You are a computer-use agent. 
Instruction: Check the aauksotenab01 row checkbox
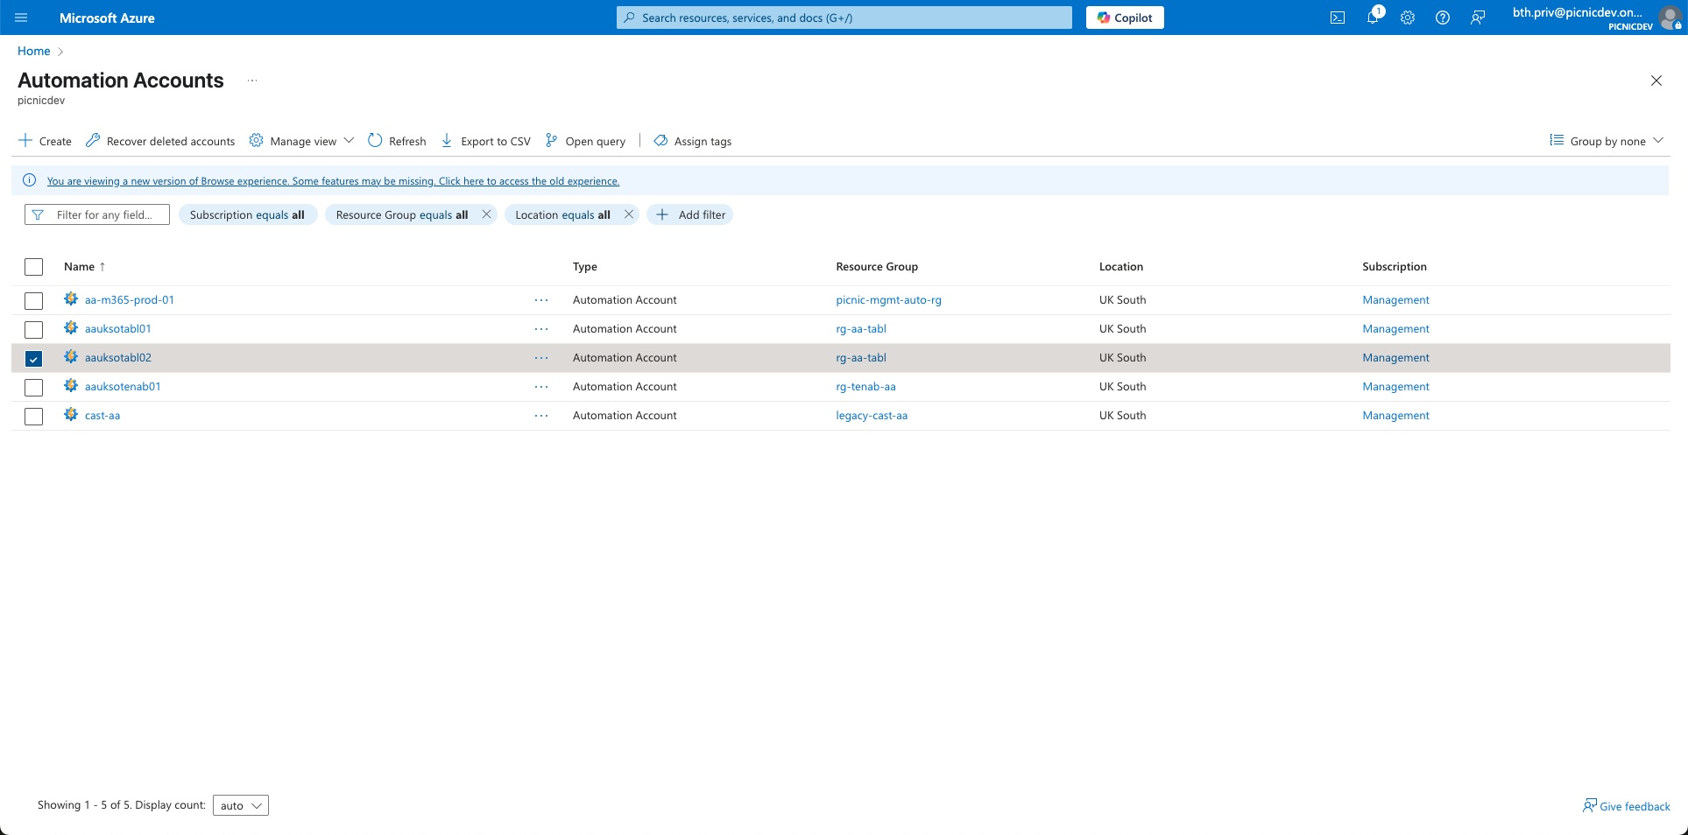[33, 387]
